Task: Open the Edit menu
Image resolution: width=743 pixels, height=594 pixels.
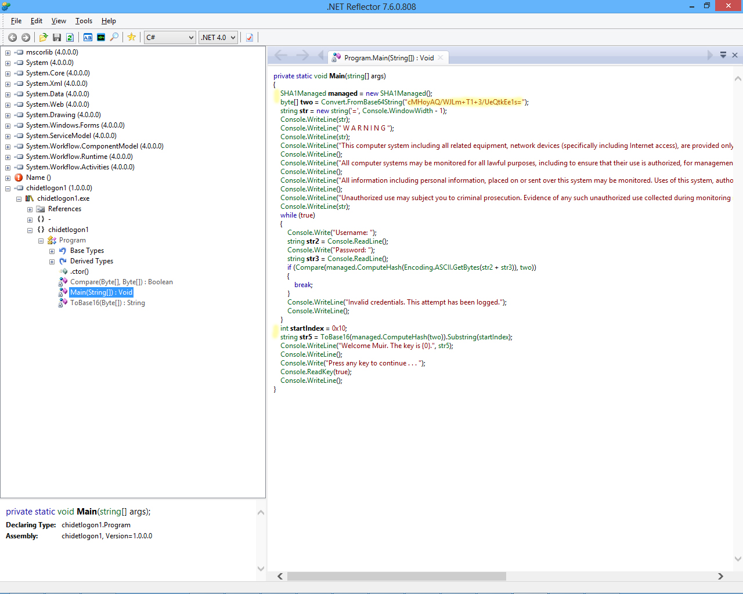Action: [x=37, y=21]
